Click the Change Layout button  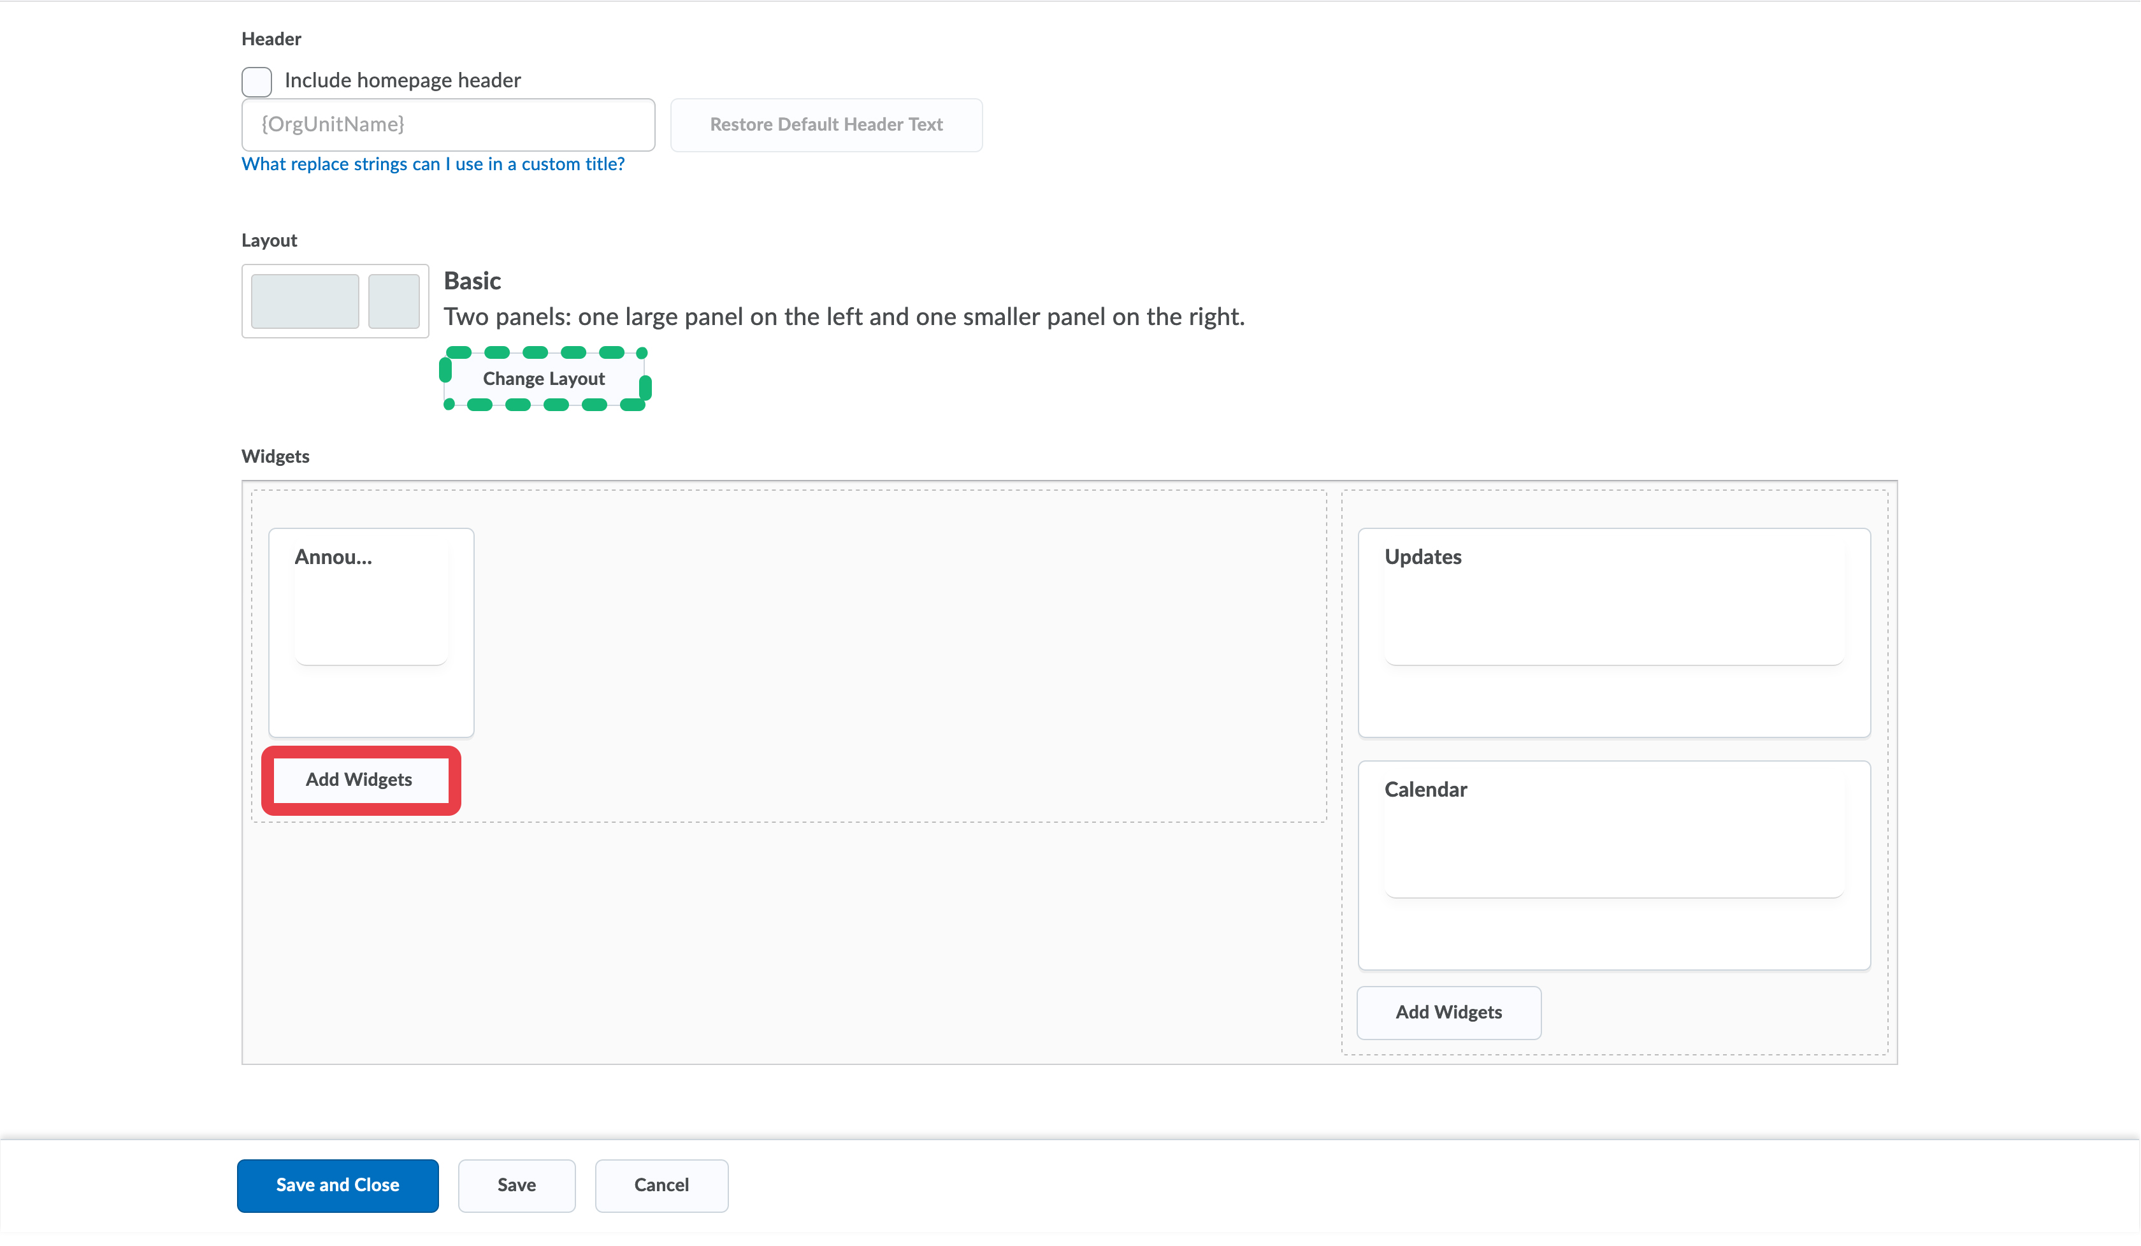[544, 379]
